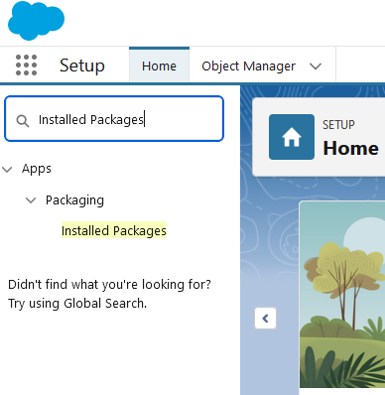The height and width of the screenshot is (395, 385).
Task: Open Installed Packages in the setup tree
Action: coord(114,230)
